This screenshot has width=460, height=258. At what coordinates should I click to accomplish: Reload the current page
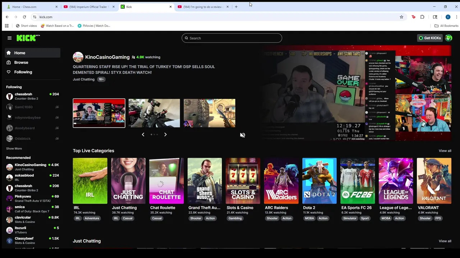tap(24, 17)
